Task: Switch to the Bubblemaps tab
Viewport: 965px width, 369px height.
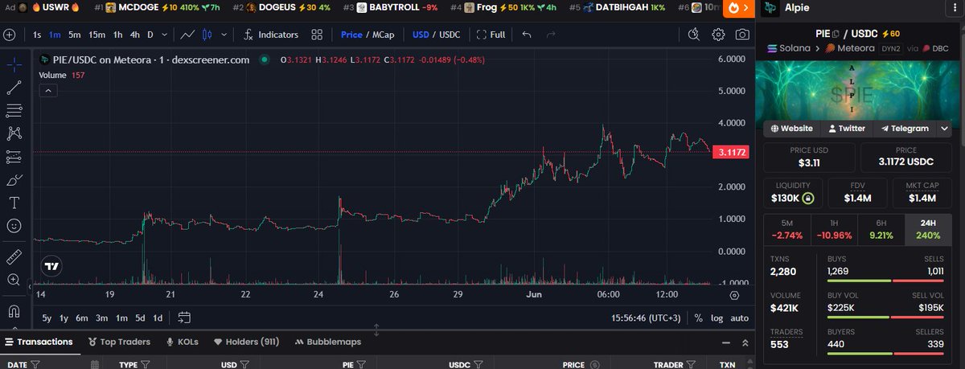Action: (328, 342)
